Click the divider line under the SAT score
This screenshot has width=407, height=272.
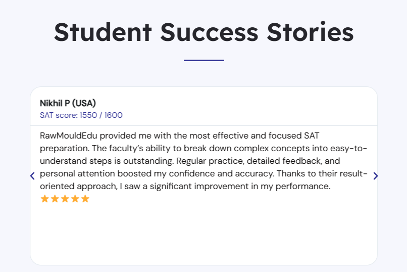click(204, 125)
